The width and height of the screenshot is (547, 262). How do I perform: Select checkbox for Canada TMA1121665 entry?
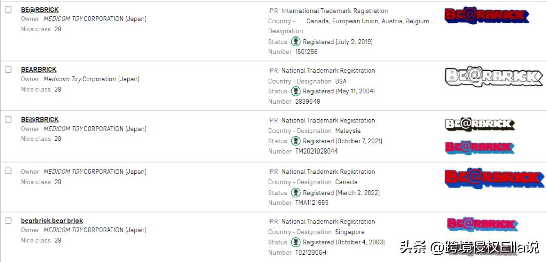click(x=8, y=171)
